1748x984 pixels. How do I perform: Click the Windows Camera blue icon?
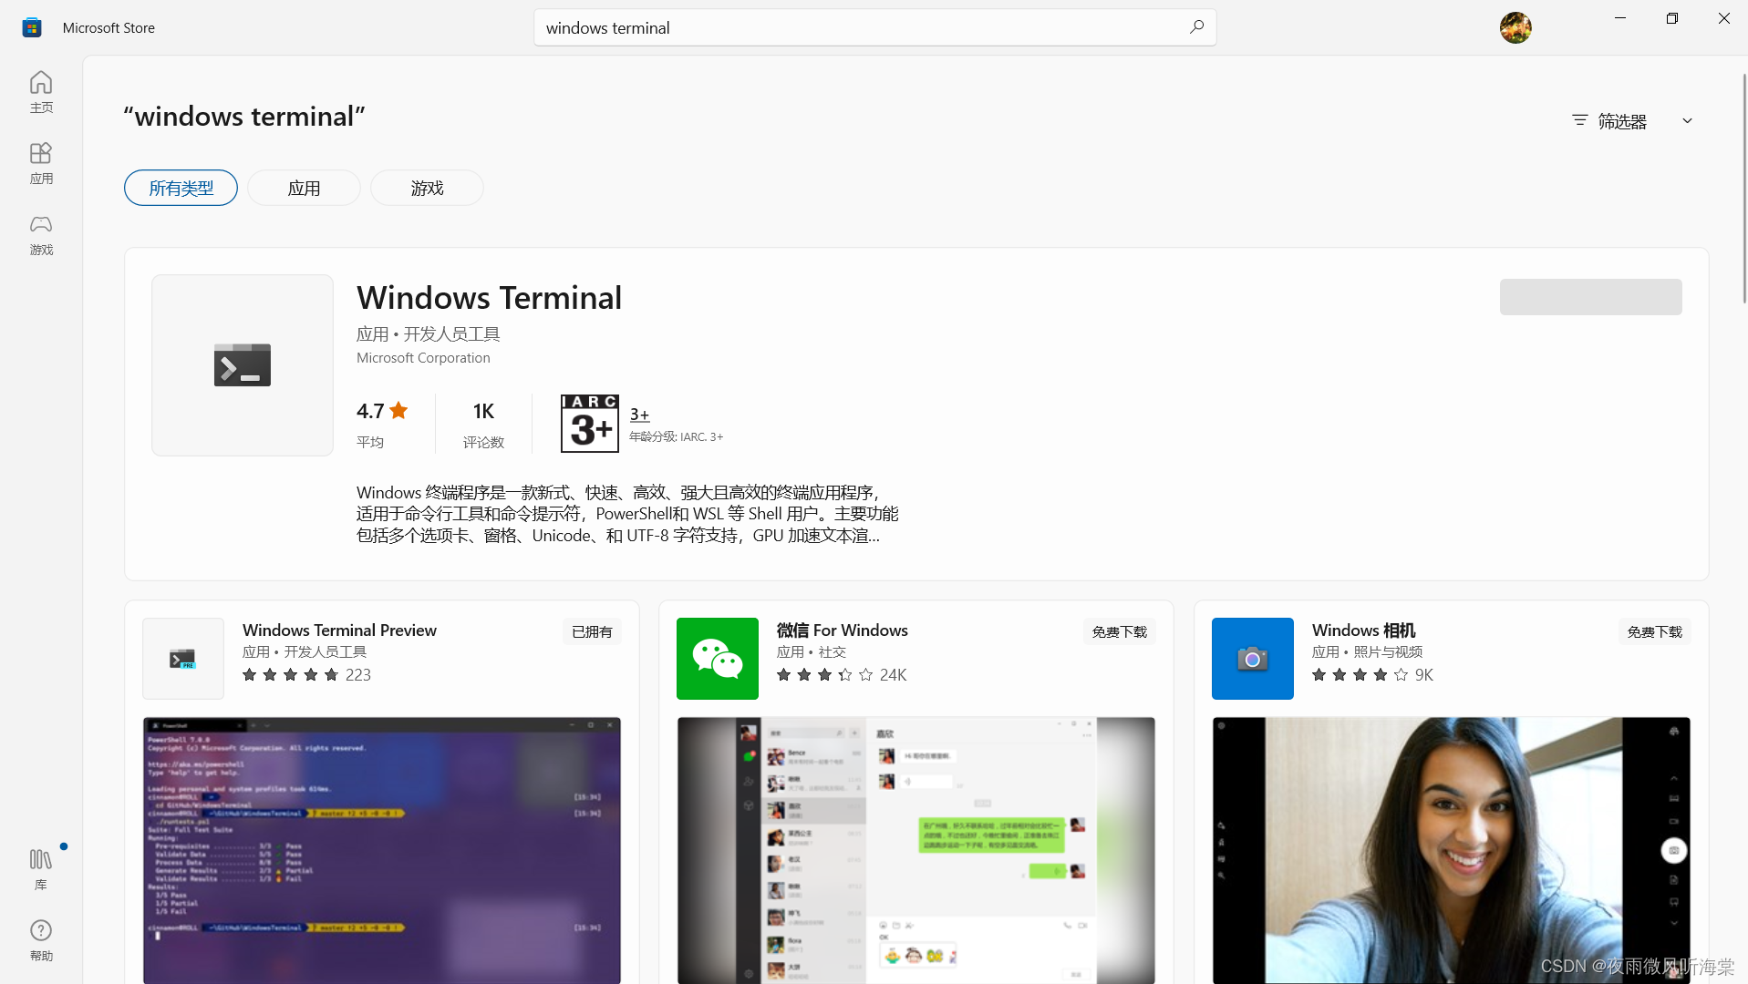[1253, 659]
